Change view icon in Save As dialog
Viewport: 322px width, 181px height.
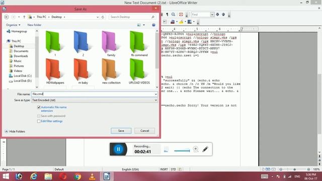pyautogui.click(x=139, y=25)
